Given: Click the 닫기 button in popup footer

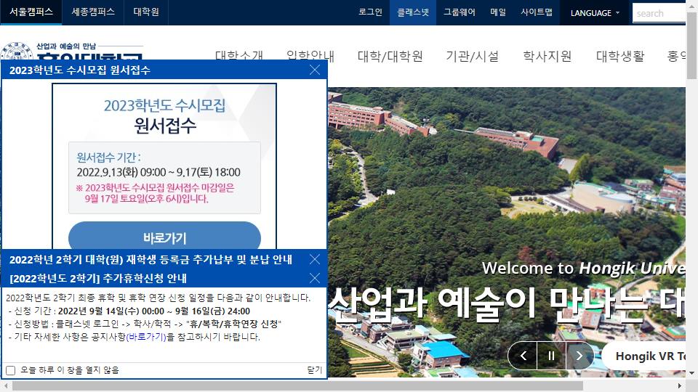Looking at the screenshot, I should click(x=314, y=370).
